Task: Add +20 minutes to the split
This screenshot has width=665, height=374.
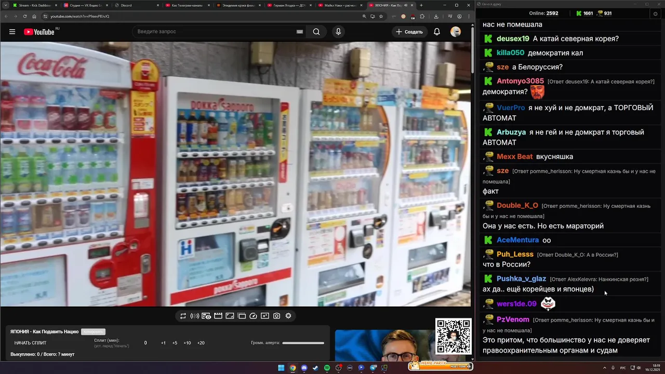Action: (201, 343)
